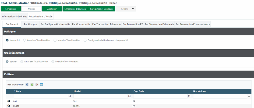Click the green check tree filter icon
The height and width of the screenshot is (108, 254).
32,84
